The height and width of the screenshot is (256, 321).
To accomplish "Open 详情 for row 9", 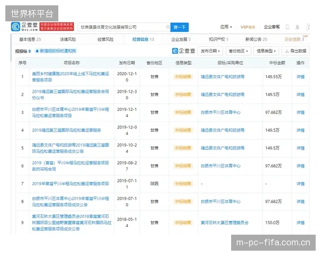I will pos(300,222).
